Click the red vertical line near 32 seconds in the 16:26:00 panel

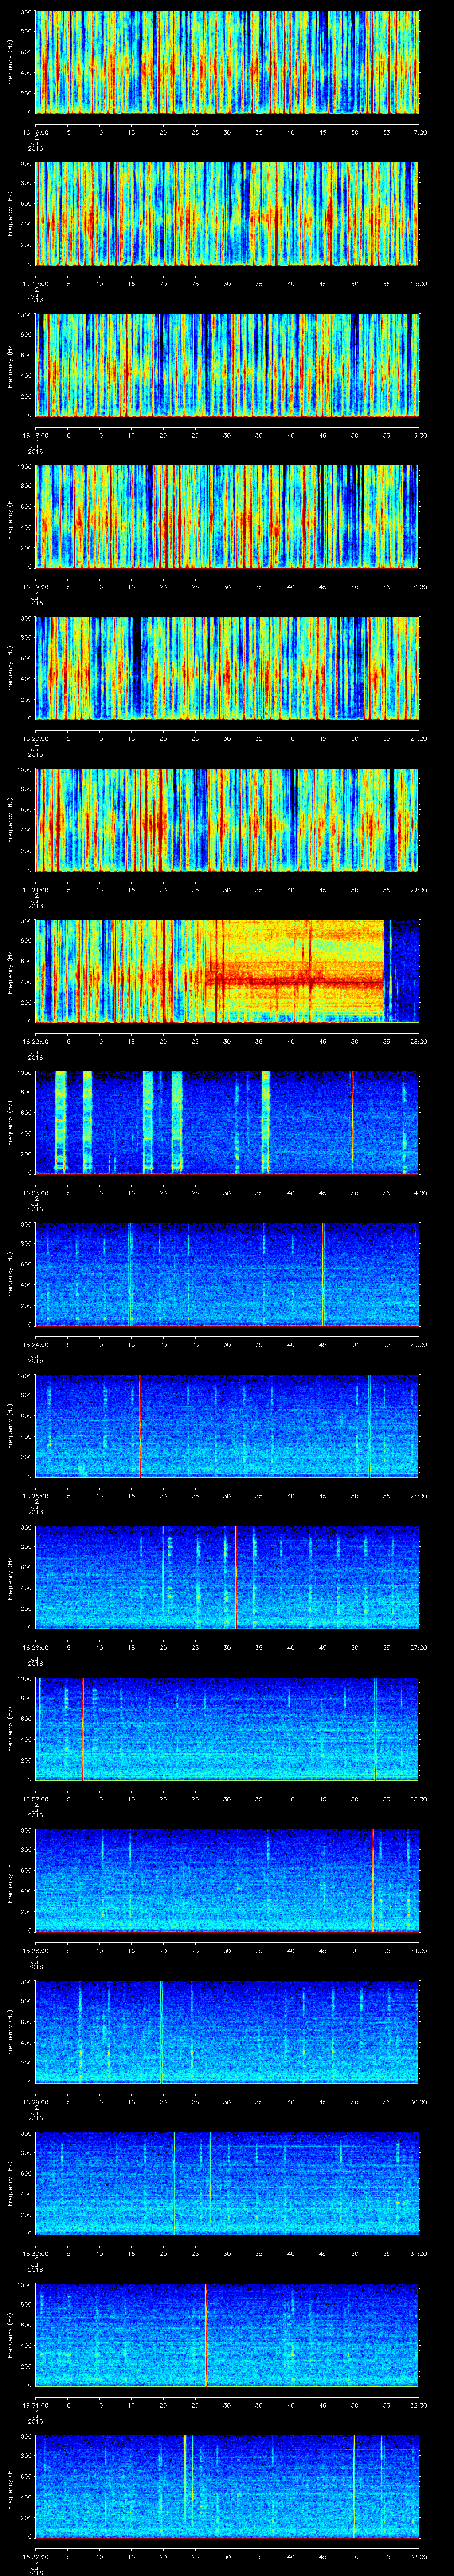click(x=235, y=1577)
